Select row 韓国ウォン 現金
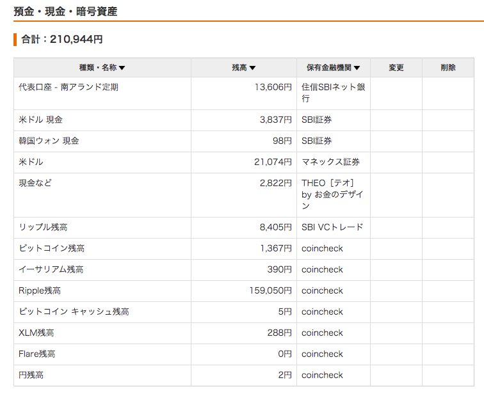The width and height of the screenshot is (484, 396). click(x=244, y=141)
